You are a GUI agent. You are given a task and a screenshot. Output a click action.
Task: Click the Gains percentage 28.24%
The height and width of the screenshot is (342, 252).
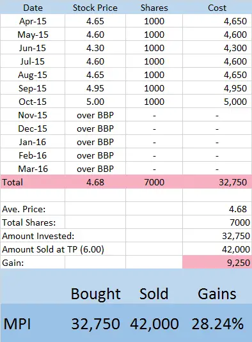217,324
